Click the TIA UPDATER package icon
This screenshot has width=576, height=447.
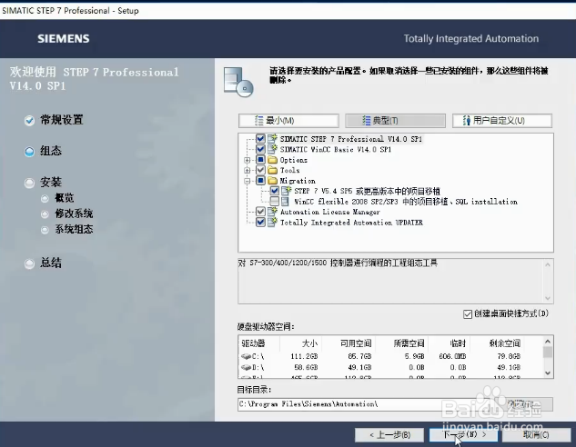click(272, 222)
